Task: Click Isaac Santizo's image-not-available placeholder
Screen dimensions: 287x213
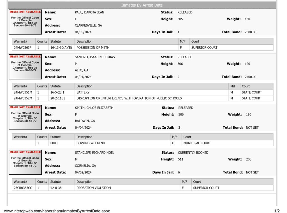Action: tap(25, 67)
